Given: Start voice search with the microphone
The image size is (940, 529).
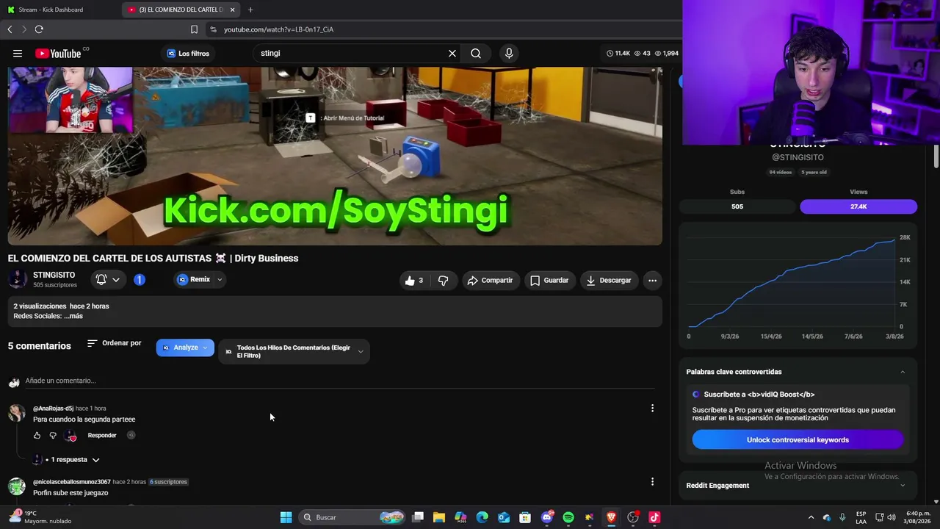Looking at the screenshot, I should pyautogui.click(x=509, y=53).
